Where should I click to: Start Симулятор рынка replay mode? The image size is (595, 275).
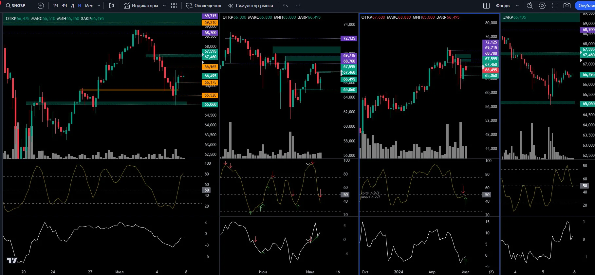tap(251, 6)
